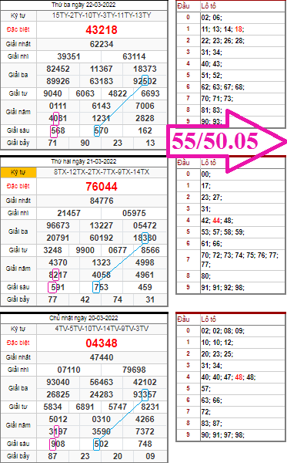Image resolution: width=287 pixels, height=463 pixels.
Task: Select special prize number 76044
Action: click(x=102, y=187)
